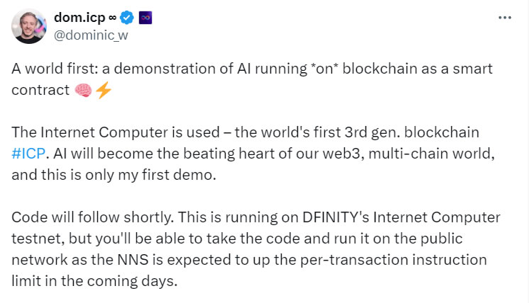
Task: Open the tweet's three-dot more options menu
Action: (x=504, y=18)
